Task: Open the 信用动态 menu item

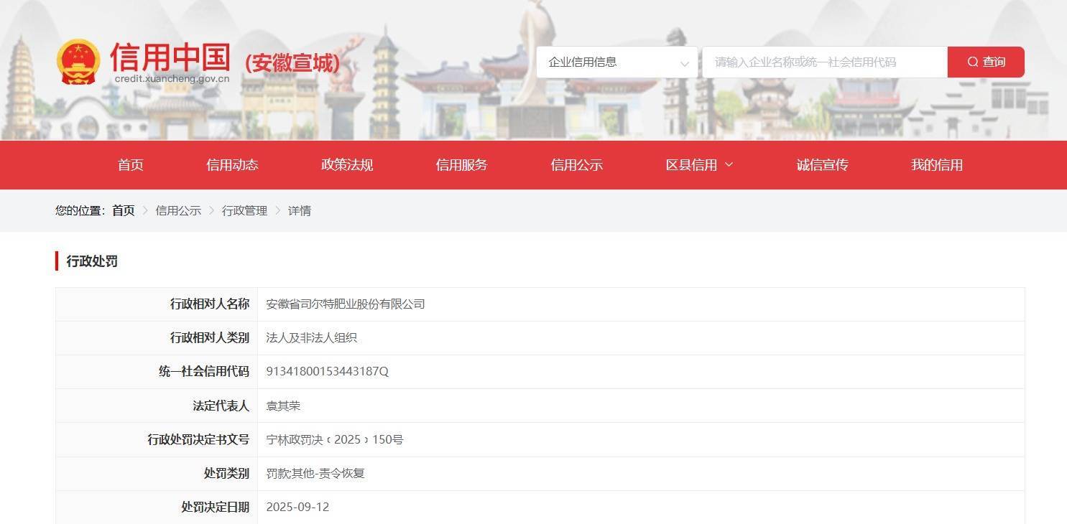Action: click(x=231, y=164)
